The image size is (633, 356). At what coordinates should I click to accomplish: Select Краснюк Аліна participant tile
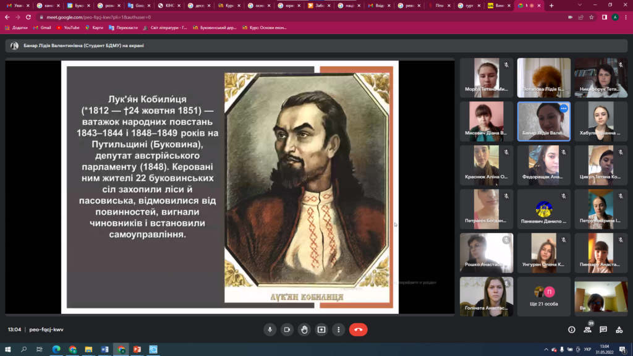486,165
